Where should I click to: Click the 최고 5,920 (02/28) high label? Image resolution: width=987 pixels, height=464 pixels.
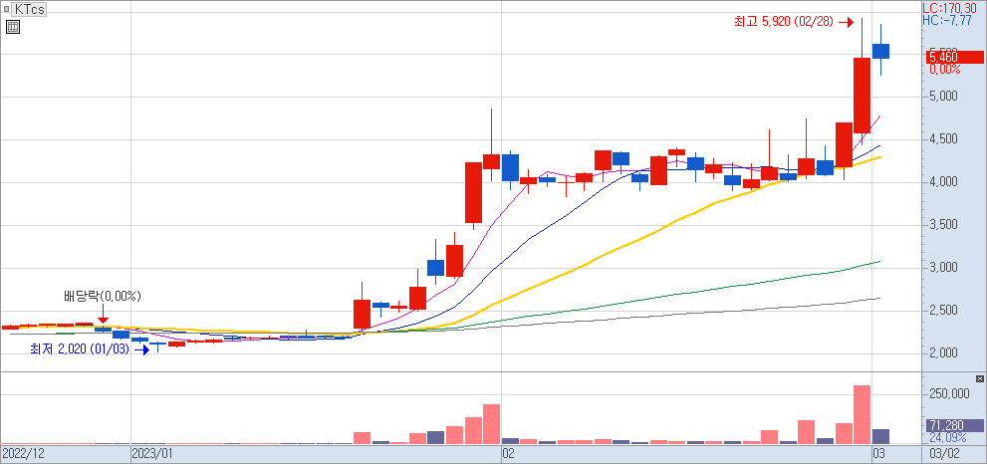(x=784, y=21)
